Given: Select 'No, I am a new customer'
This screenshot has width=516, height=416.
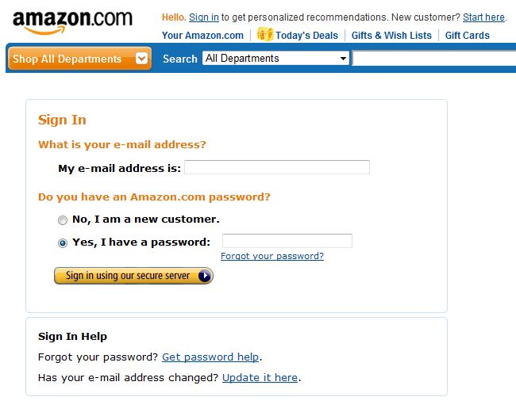Looking at the screenshot, I should (x=63, y=220).
